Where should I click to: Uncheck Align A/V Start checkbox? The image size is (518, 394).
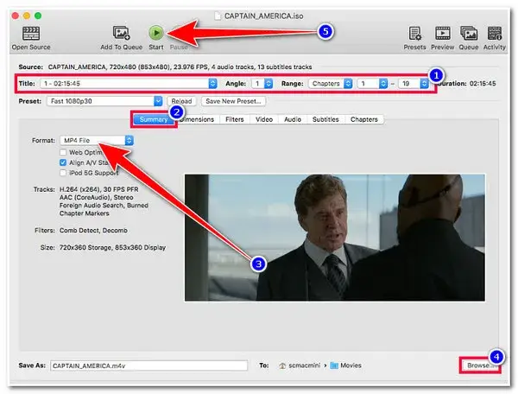click(x=63, y=162)
